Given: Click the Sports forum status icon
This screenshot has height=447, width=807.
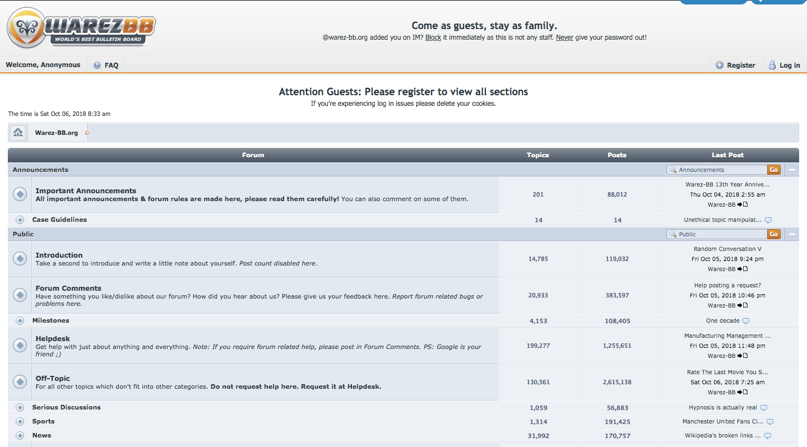Looking at the screenshot, I should tap(20, 422).
